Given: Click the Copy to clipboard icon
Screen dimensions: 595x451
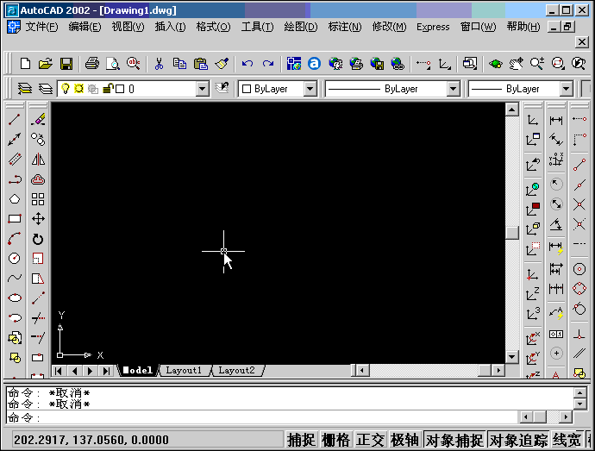Looking at the screenshot, I should click(179, 64).
